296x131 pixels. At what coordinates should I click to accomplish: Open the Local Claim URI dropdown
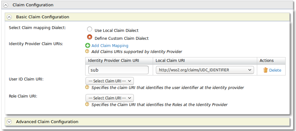205,70
